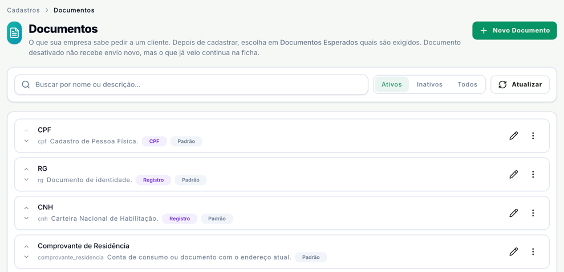Open more options menu for CNH

pos(533,213)
